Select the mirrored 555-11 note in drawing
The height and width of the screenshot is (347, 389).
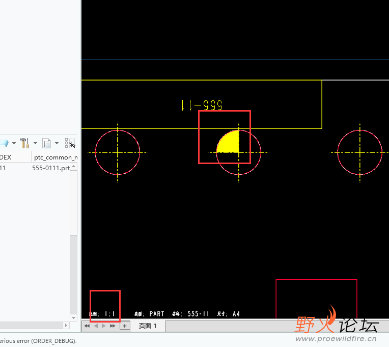click(202, 105)
